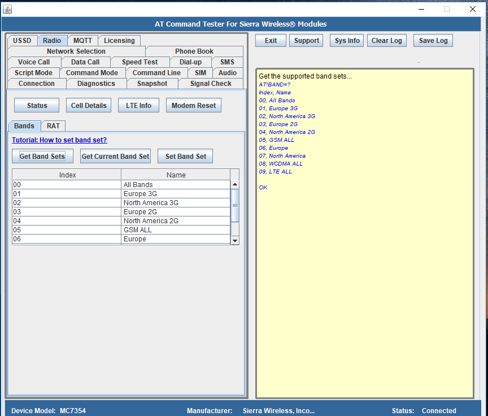This screenshot has height=416, width=488.
Task: Select the North America 3G table row
Action: (121, 203)
